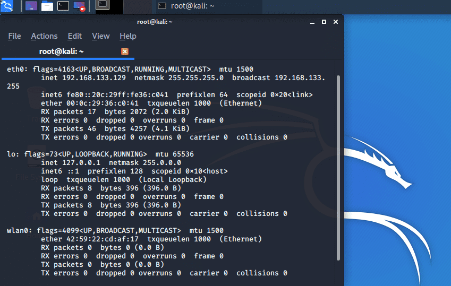Maximize the terminal window
This screenshot has height=286, width=451.
tap(324, 22)
